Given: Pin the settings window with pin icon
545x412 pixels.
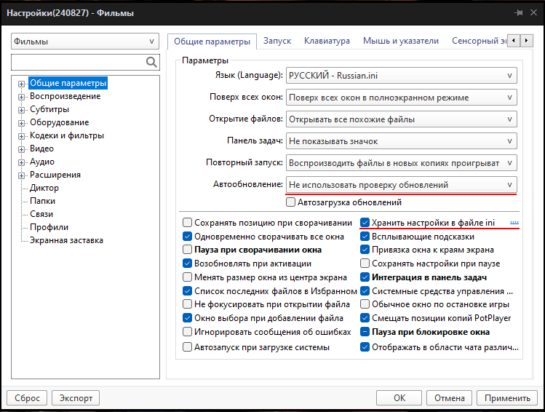Looking at the screenshot, I should [518, 12].
